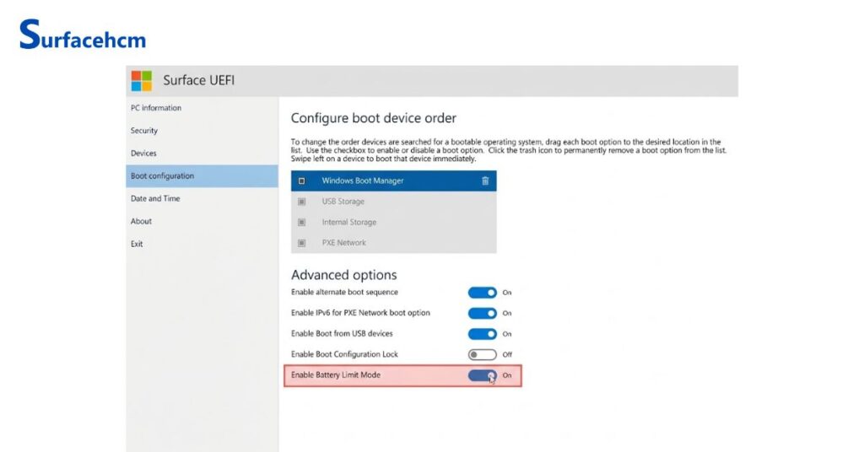Switch off Enable Boot from USB devices
This screenshot has width=864, height=452.
click(482, 334)
